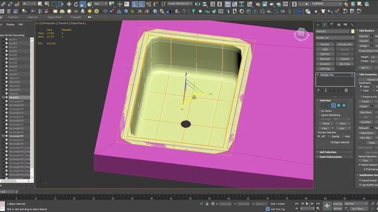Open the Utilities tab in command panel
The image size is (378, 212).
tap(352, 25)
